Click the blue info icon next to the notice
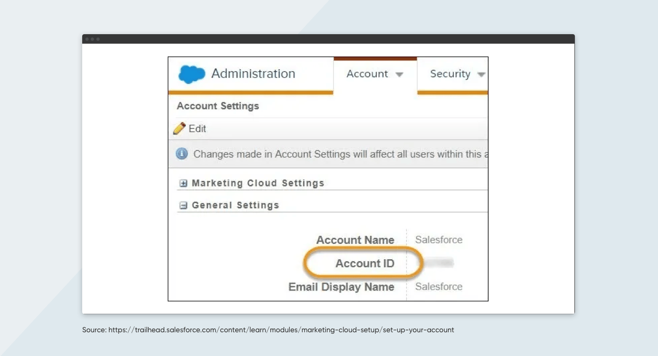This screenshot has width=658, height=356. pos(181,154)
